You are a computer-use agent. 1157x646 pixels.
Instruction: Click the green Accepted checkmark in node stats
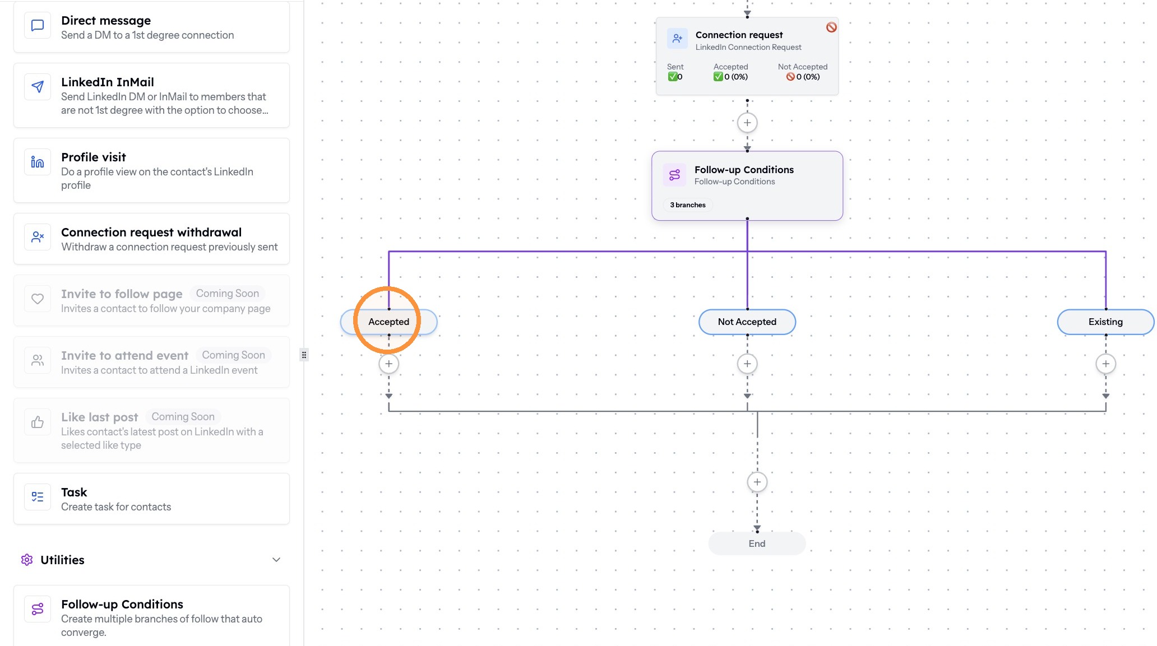tap(718, 77)
